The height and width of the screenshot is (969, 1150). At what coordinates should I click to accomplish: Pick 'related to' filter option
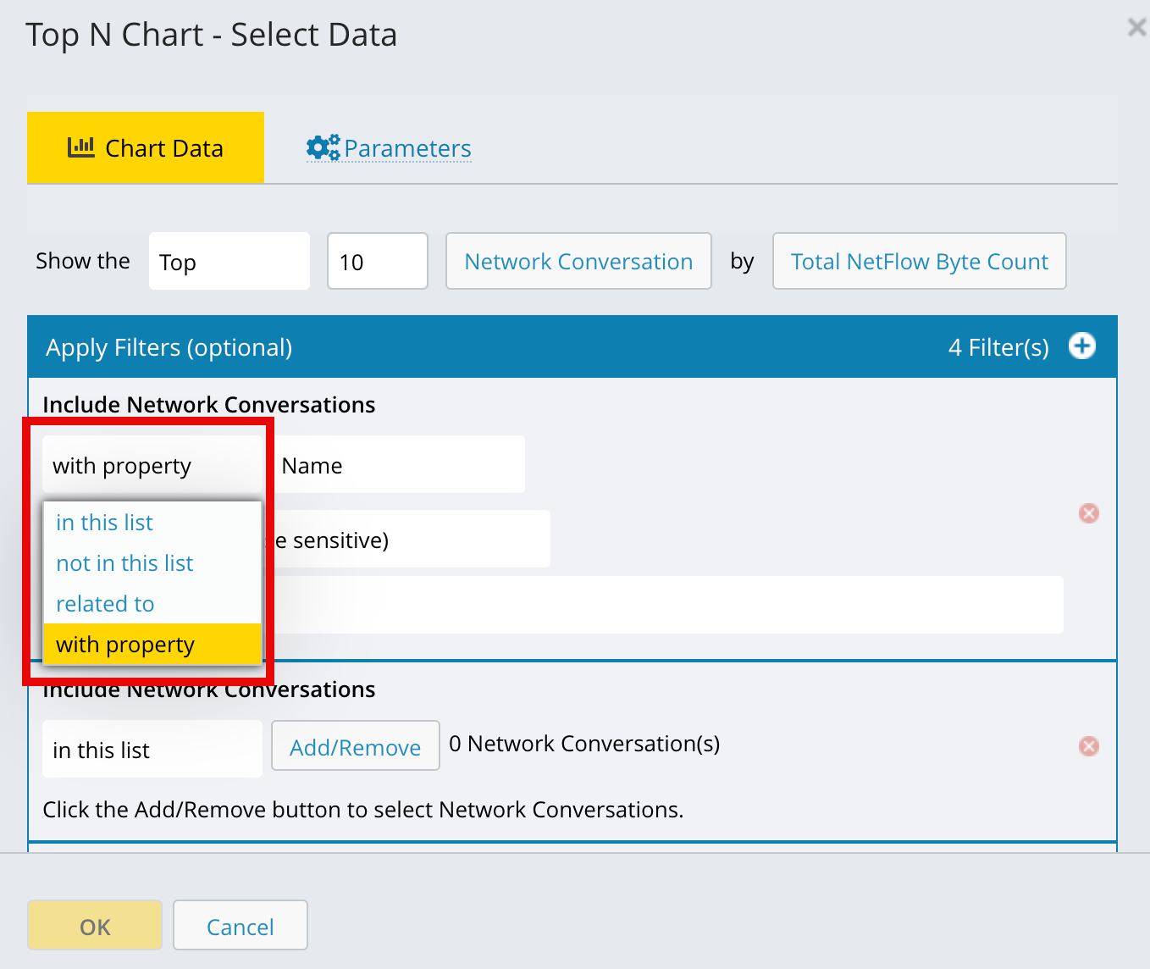[105, 604]
